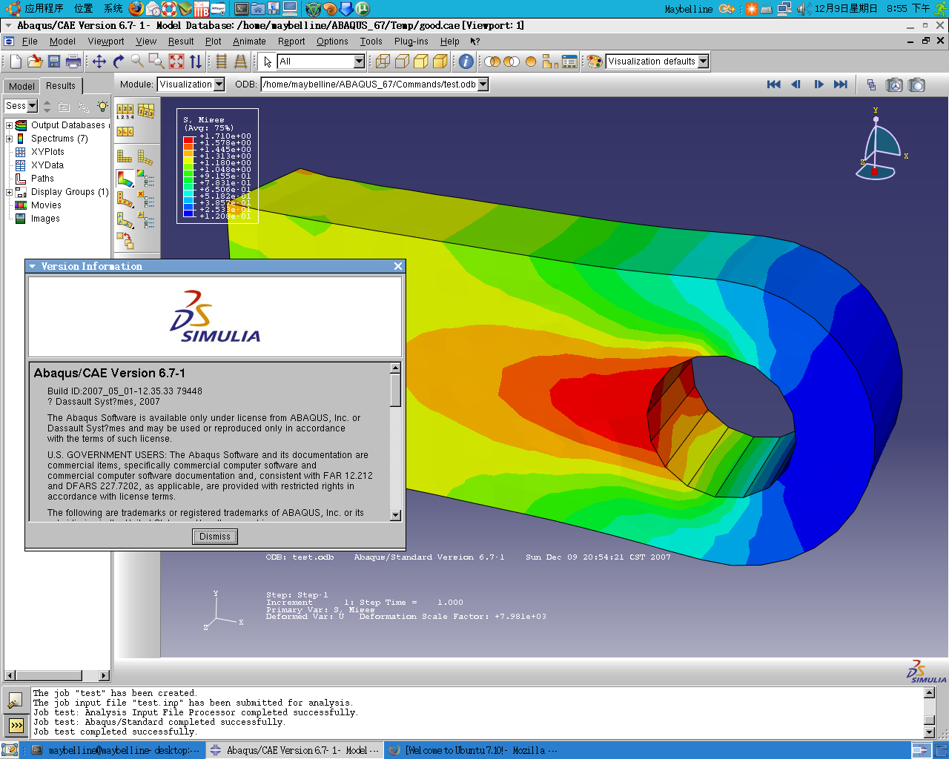Click the lightbulb tip icon in tree toolbar
Viewport: 949px width, 759px height.
102,107
